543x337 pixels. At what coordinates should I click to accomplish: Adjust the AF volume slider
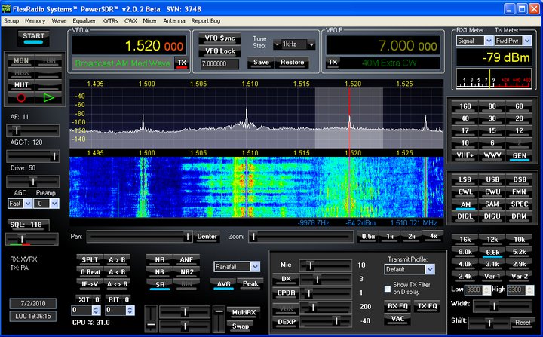[33, 130]
